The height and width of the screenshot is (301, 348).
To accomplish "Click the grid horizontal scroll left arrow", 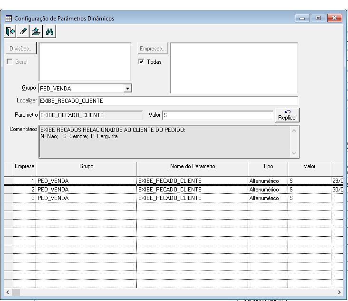I will point(8,292).
